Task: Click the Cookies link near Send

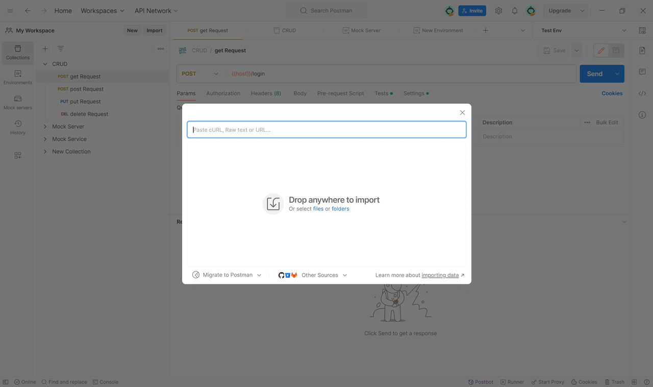Action: coord(612,93)
